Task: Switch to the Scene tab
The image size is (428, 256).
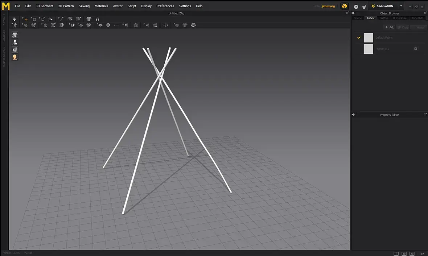Action: tap(358, 18)
